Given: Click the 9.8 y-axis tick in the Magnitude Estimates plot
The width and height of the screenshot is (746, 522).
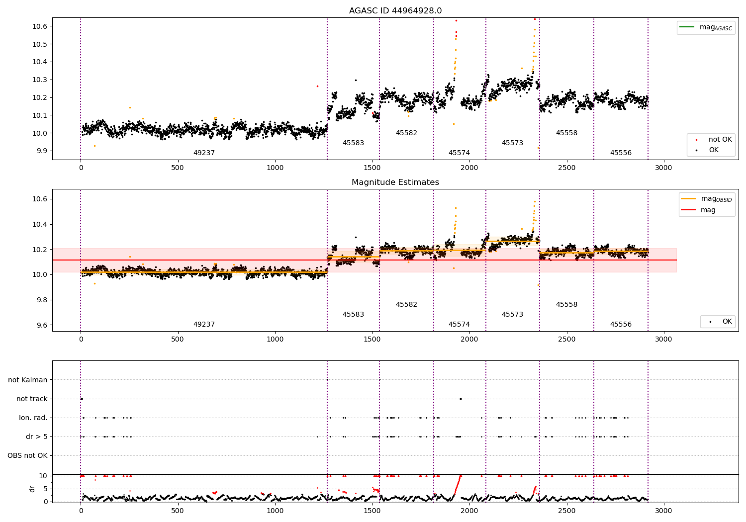Looking at the screenshot, I should click(42, 300).
